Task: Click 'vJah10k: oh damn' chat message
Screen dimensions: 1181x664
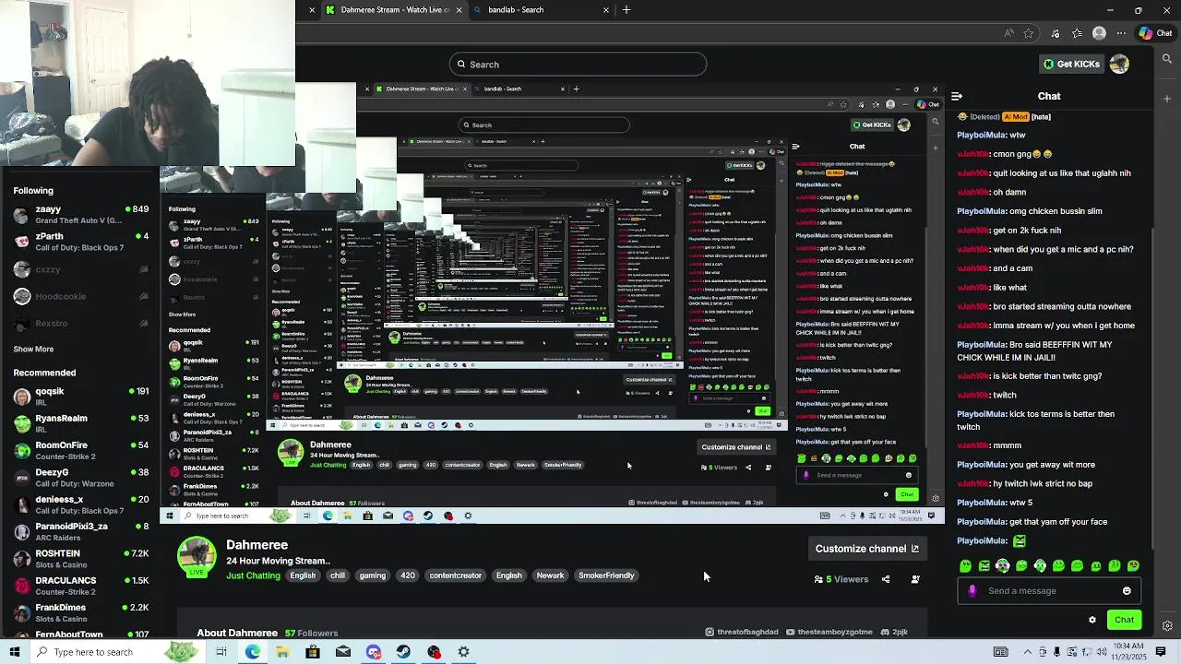Action: pyautogui.click(x=992, y=192)
